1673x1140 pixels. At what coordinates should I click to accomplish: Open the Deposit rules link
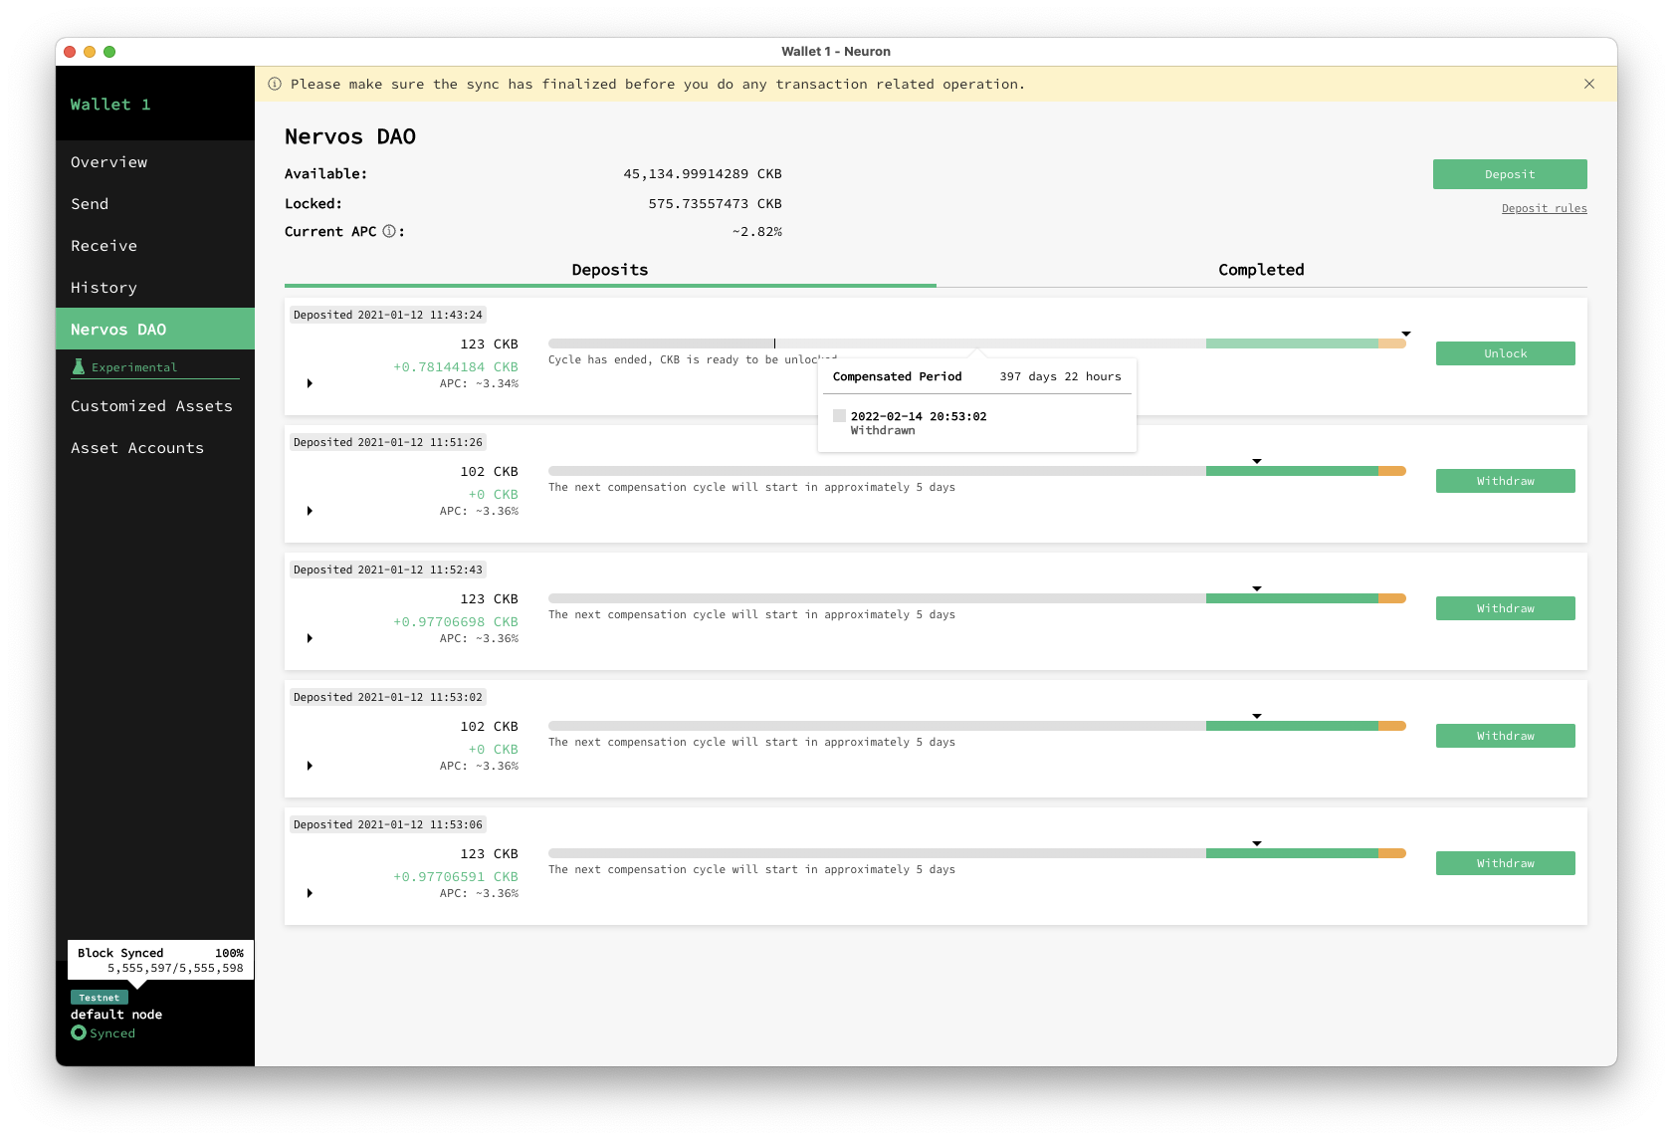click(x=1544, y=208)
